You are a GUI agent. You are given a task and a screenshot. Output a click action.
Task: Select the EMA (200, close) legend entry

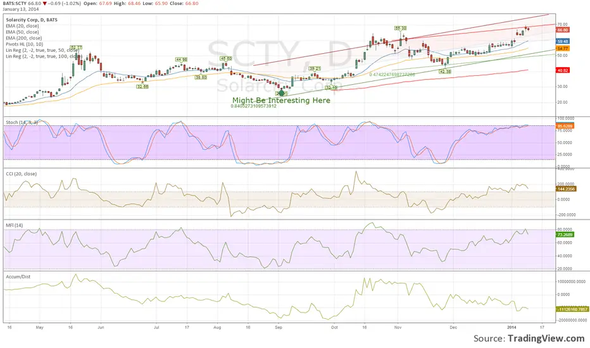tap(23, 38)
